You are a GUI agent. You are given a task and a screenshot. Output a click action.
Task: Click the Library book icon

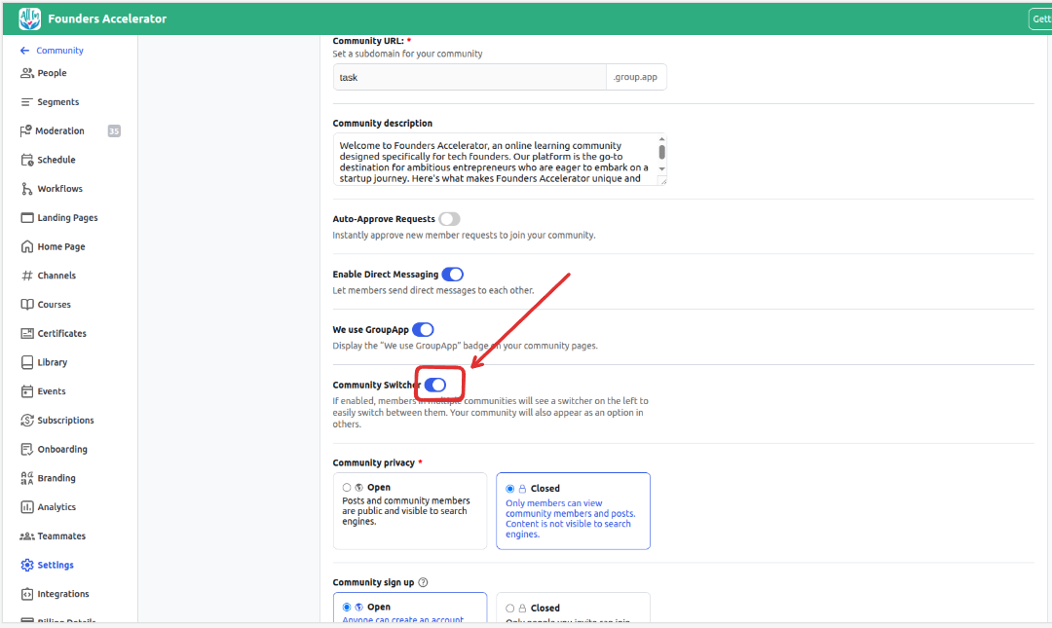27,362
